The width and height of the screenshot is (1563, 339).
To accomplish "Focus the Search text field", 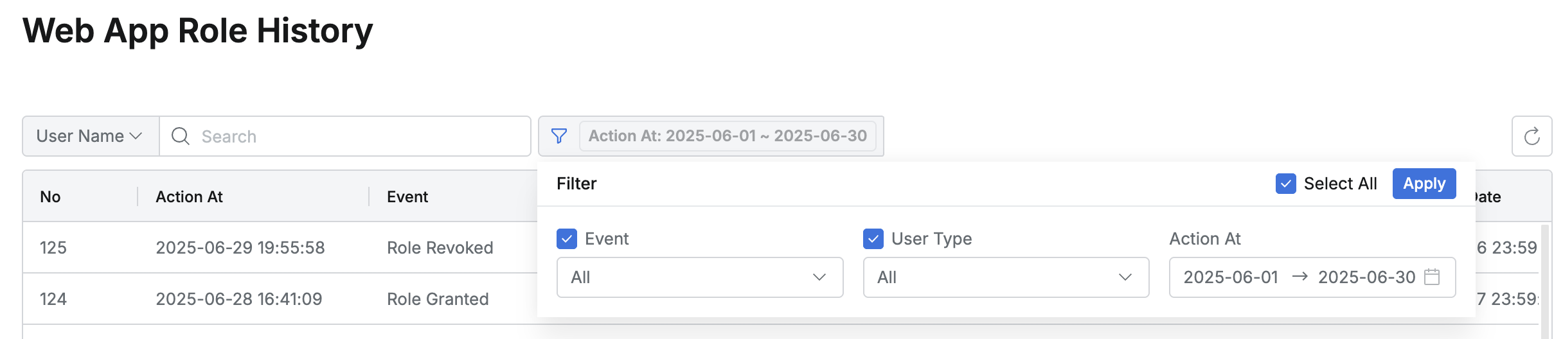I will point(360,136).
